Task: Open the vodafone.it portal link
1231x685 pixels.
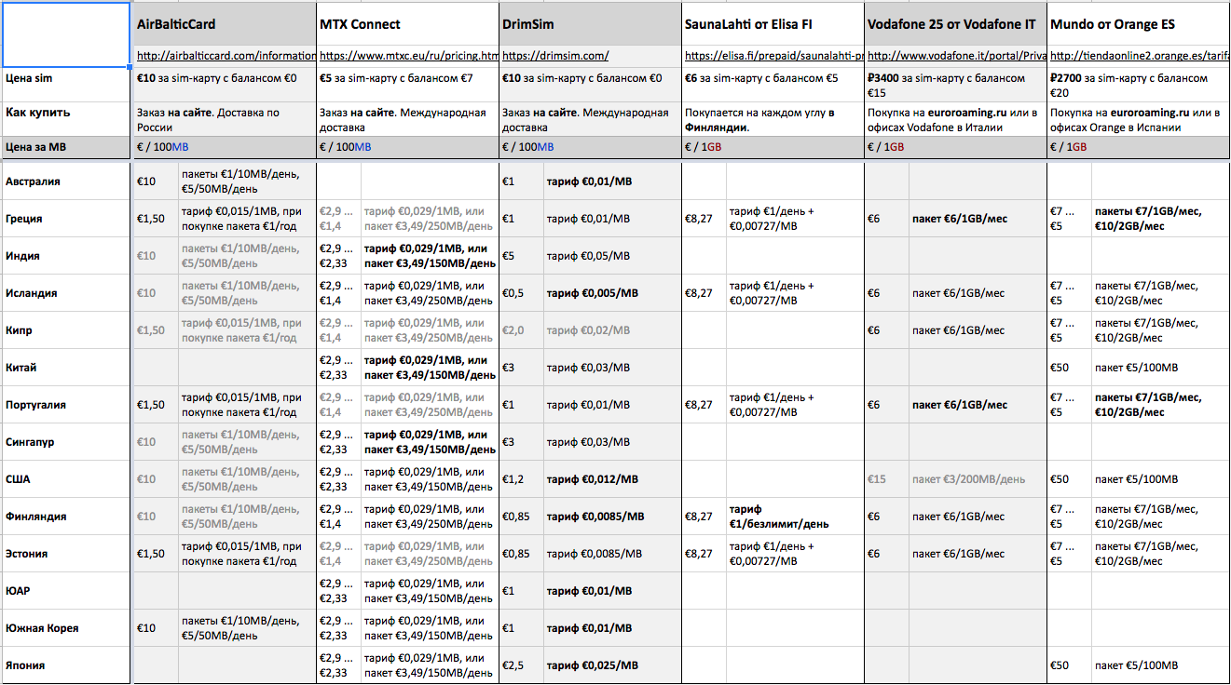Action: 957,56
